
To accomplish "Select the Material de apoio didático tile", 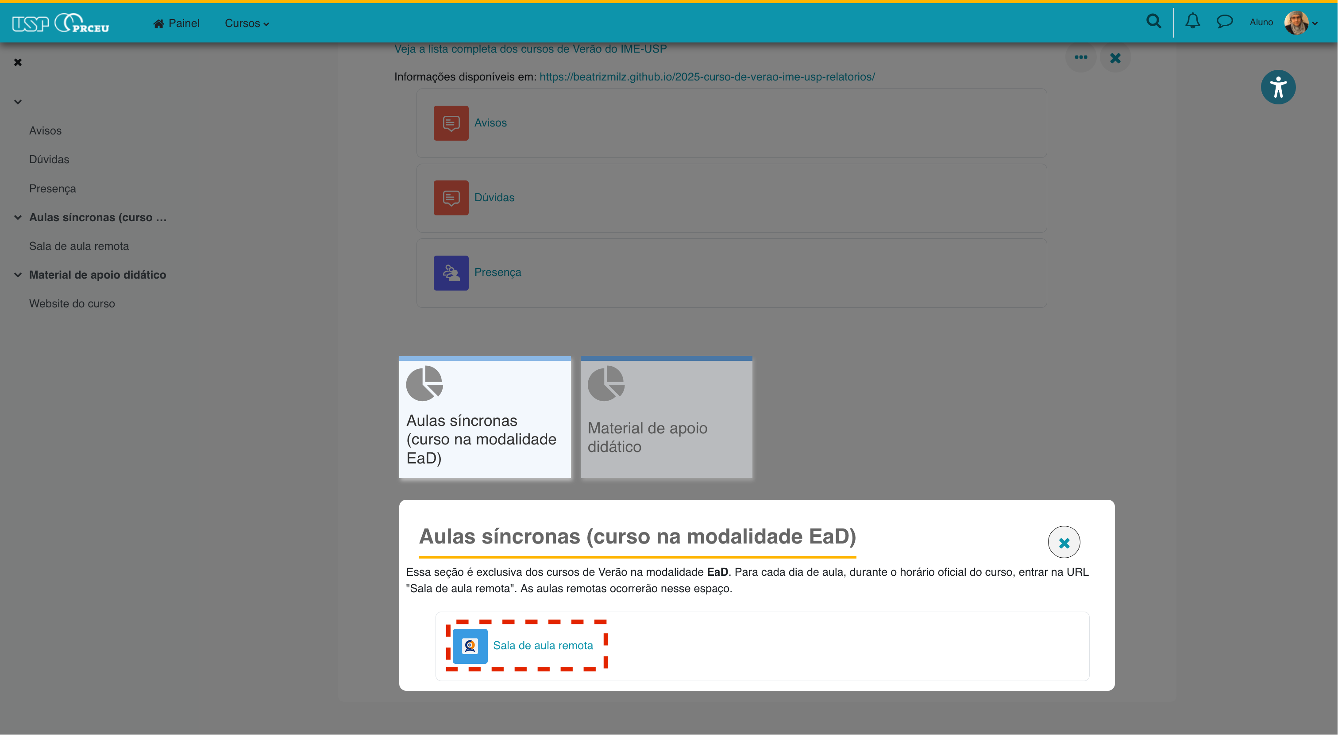I will (x=666, y=417).
